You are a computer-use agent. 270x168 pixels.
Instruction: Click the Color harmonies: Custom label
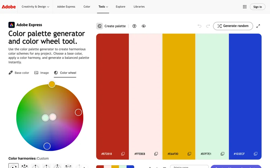click(29, 158)
